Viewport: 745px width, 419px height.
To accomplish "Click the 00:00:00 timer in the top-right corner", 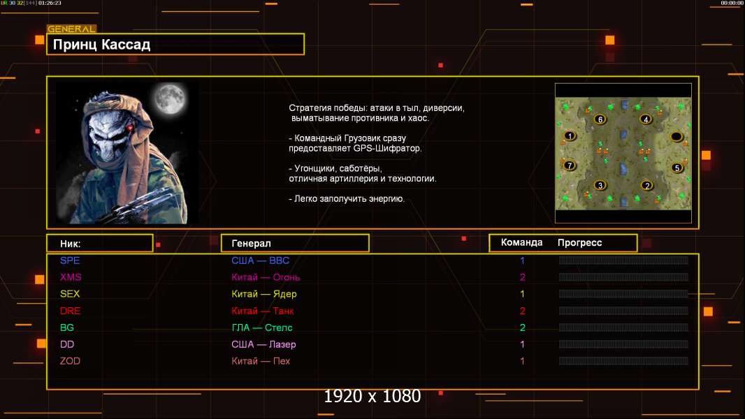I will [x=732, y=3].
